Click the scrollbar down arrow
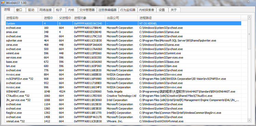 [249, 120]
